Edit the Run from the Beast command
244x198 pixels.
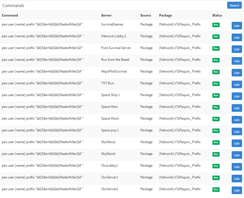pos(237,61)
